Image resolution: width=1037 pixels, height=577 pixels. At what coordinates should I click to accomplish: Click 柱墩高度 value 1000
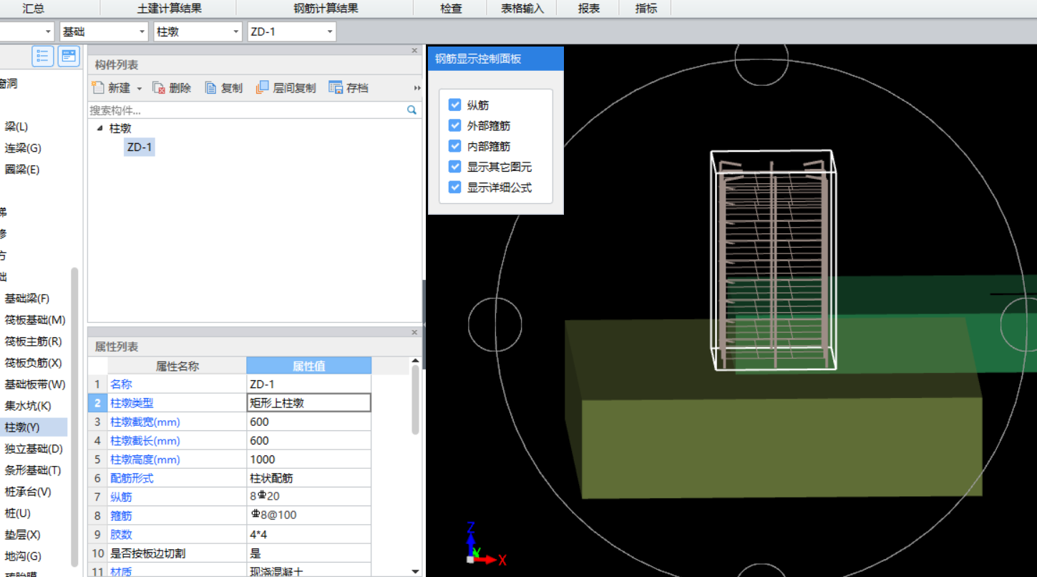click(309, 460)
